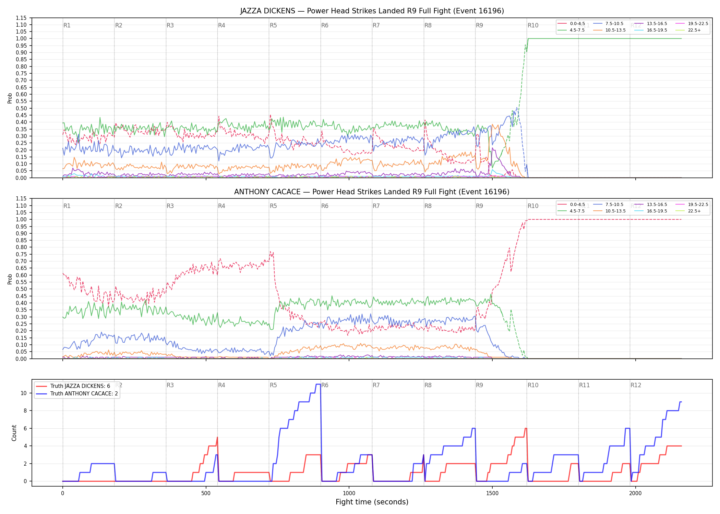
Task: Select the 0.0-4.5 legend entry in the Dickens chart
Action: point(571,24)
